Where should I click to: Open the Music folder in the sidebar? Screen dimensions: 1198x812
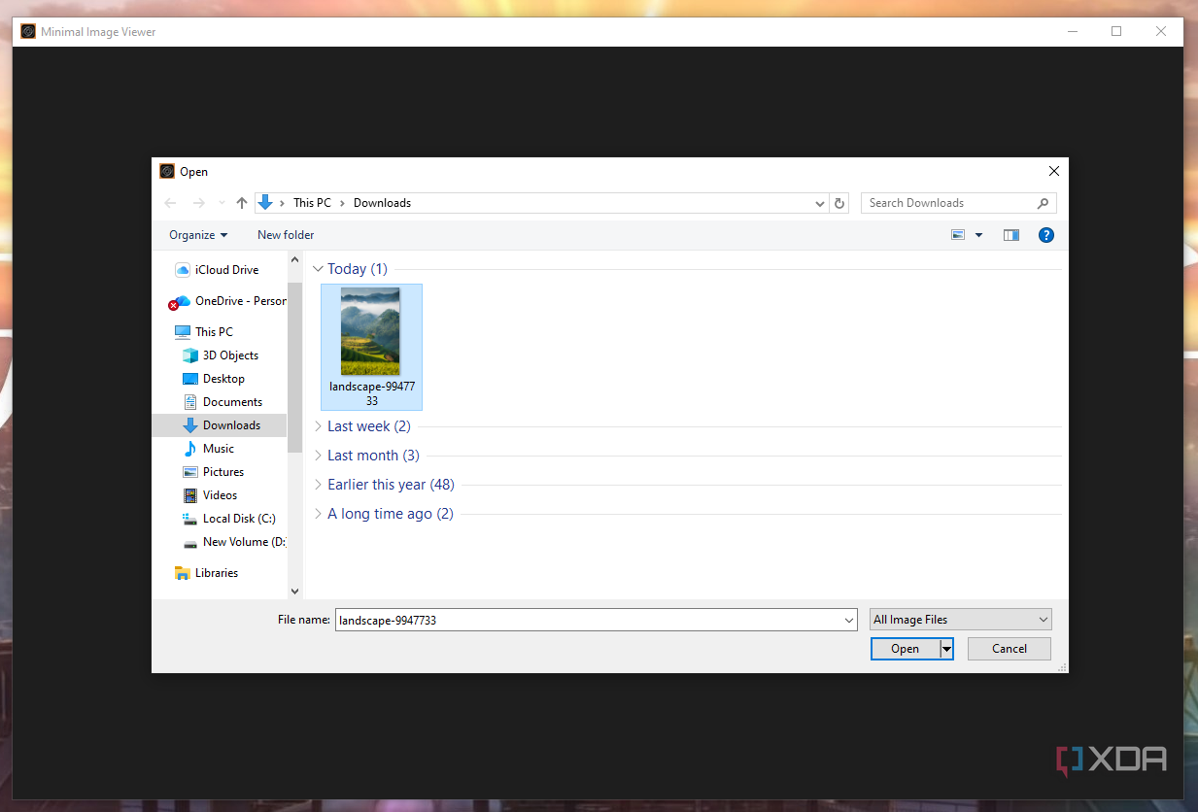pos(218,449)
